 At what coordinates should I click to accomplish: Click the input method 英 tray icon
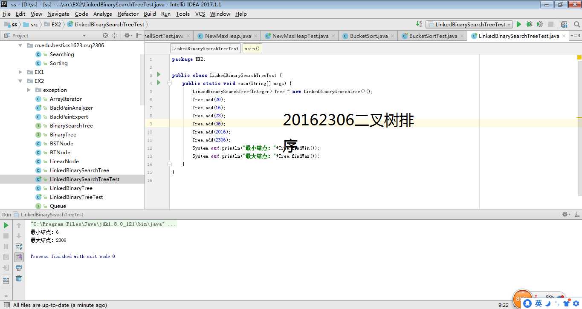pyautogui.click(x=539, y=303)
